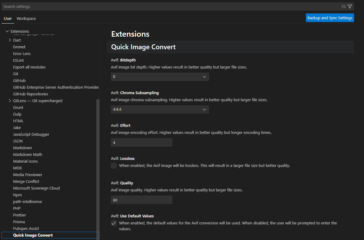364x240 pixels.
Task: Select Prettier in the extensions list
Action: [20, 215]
